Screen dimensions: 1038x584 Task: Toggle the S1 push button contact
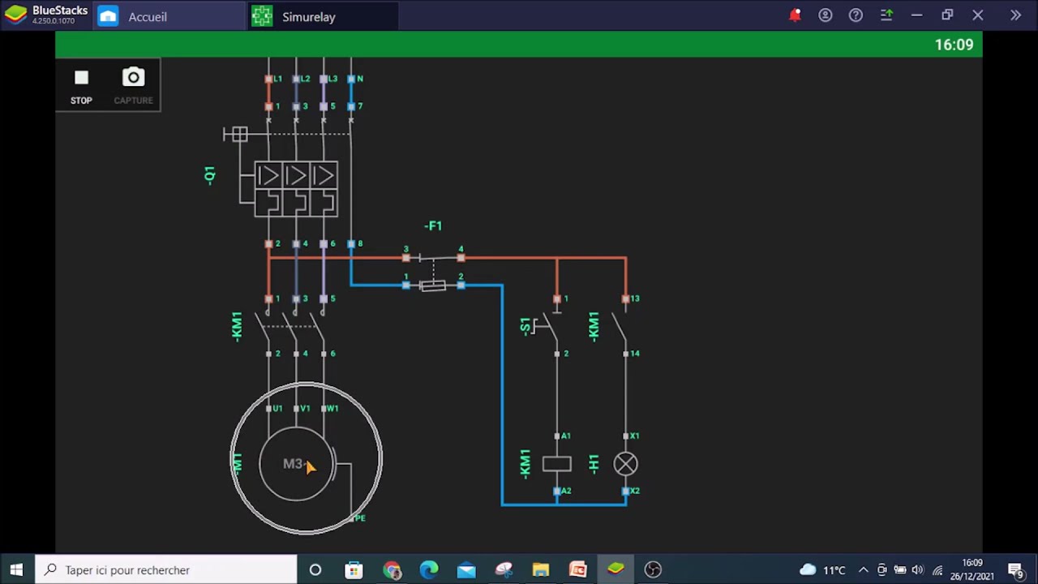547,326
